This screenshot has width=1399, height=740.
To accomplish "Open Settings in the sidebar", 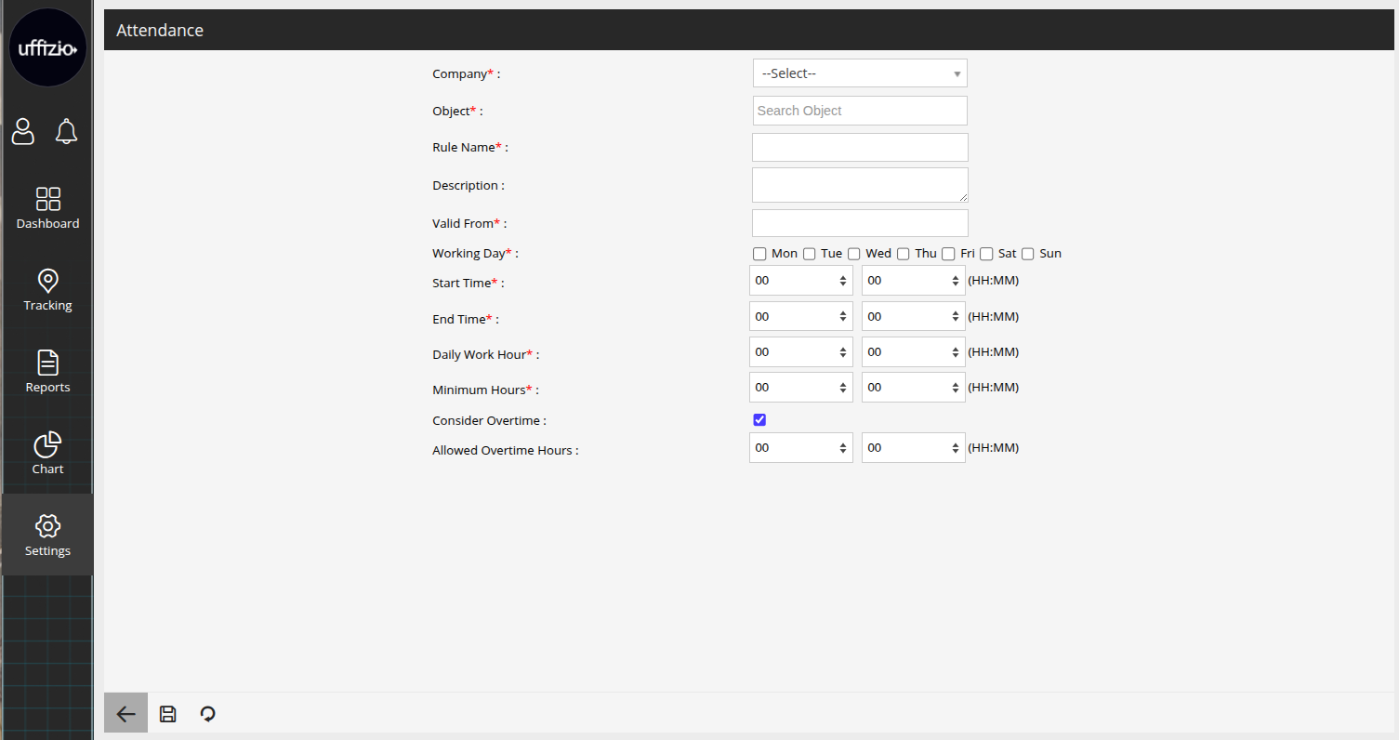I will click(x=47, y=535).
